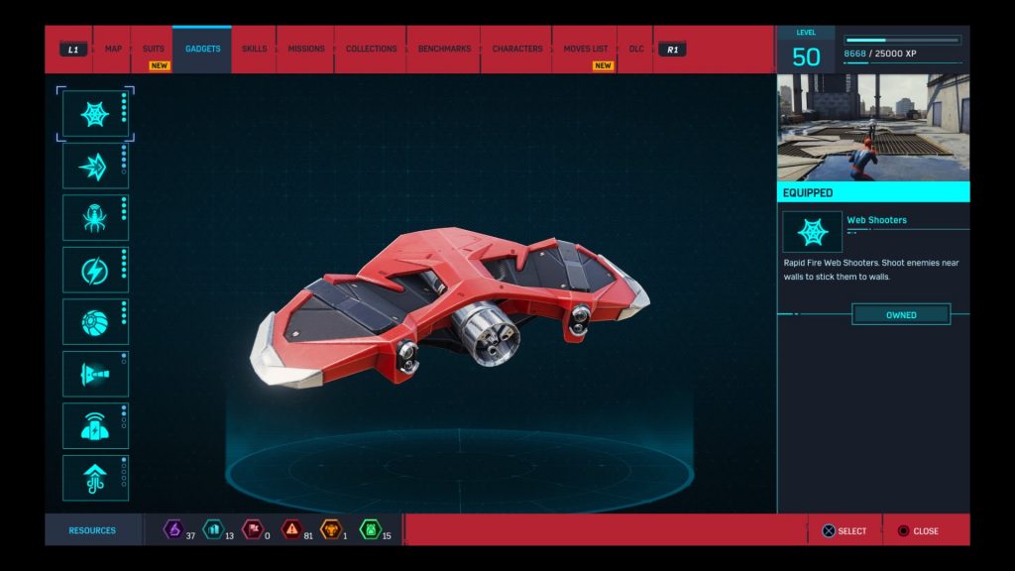Click the XP progress bar

pos(902,40)
